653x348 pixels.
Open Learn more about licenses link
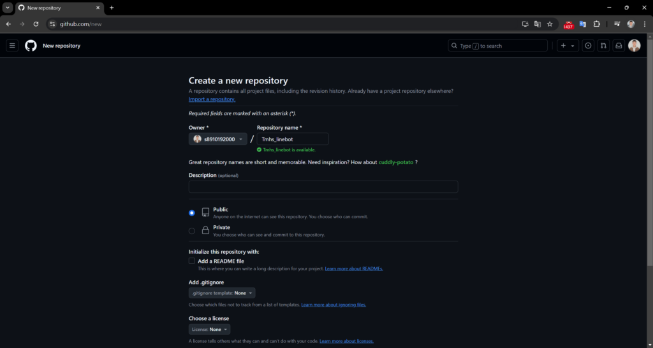point(346,342)
